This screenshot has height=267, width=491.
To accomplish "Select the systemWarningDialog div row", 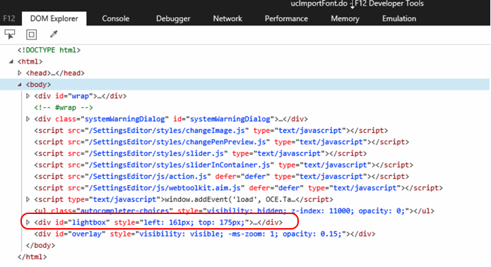I will click(x=171, y=119).
